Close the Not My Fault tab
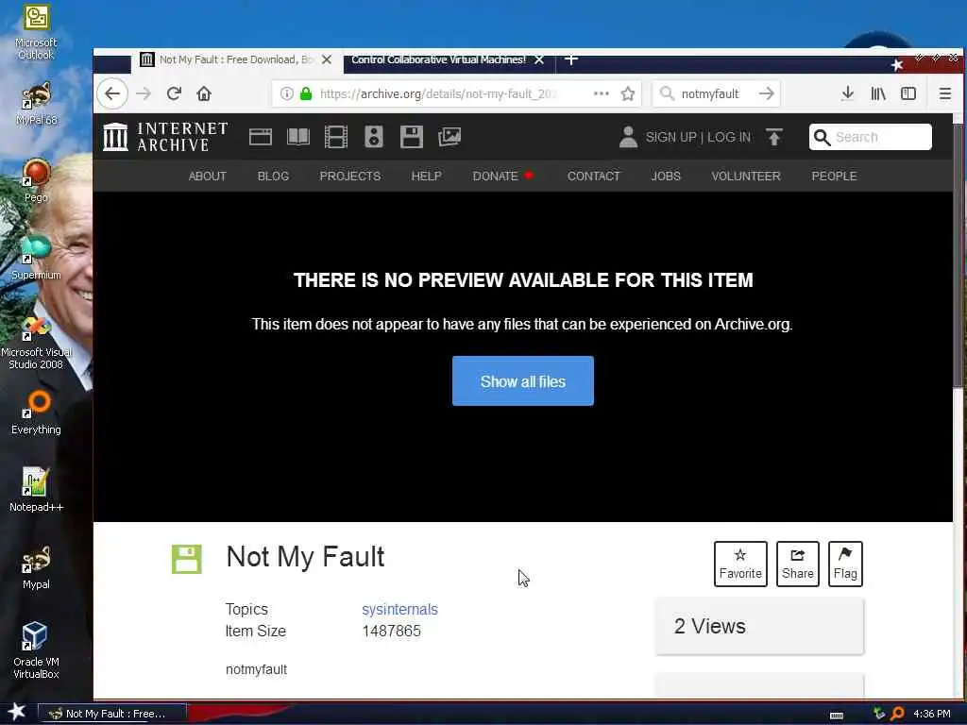The width and height of the screenshot is (967, 725). click(x=327, y=59)
